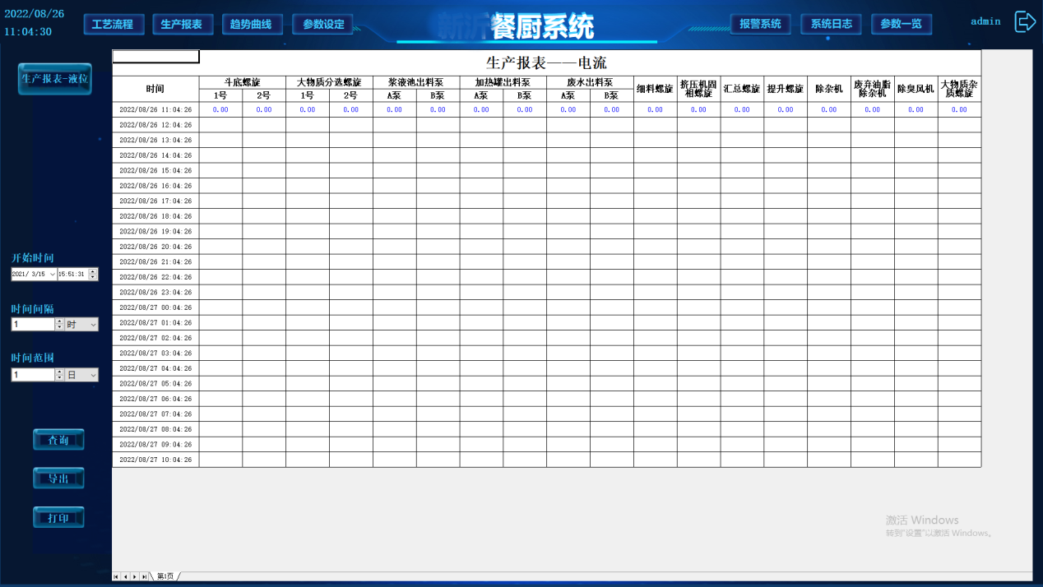Click the 打印 print button

pyautogui.click(x=58, y=518)
